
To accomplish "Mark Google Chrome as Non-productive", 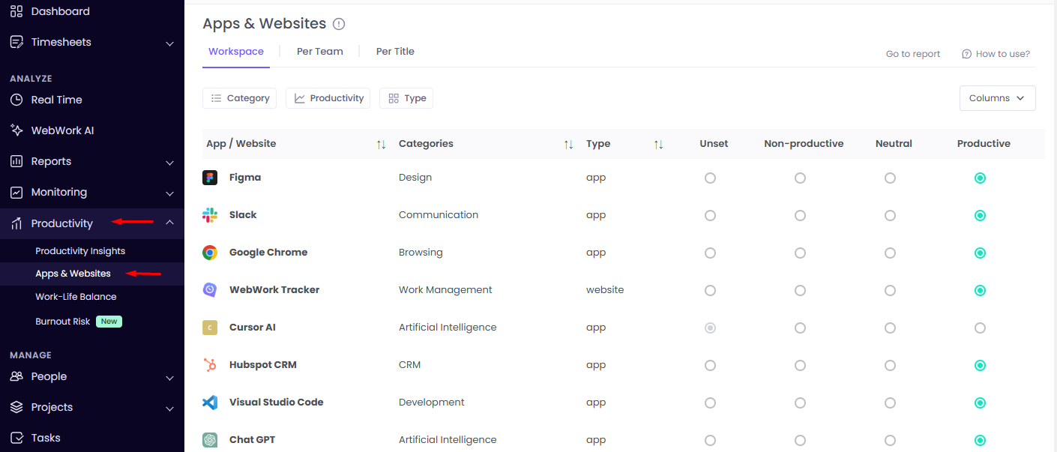I will (800, 253).
